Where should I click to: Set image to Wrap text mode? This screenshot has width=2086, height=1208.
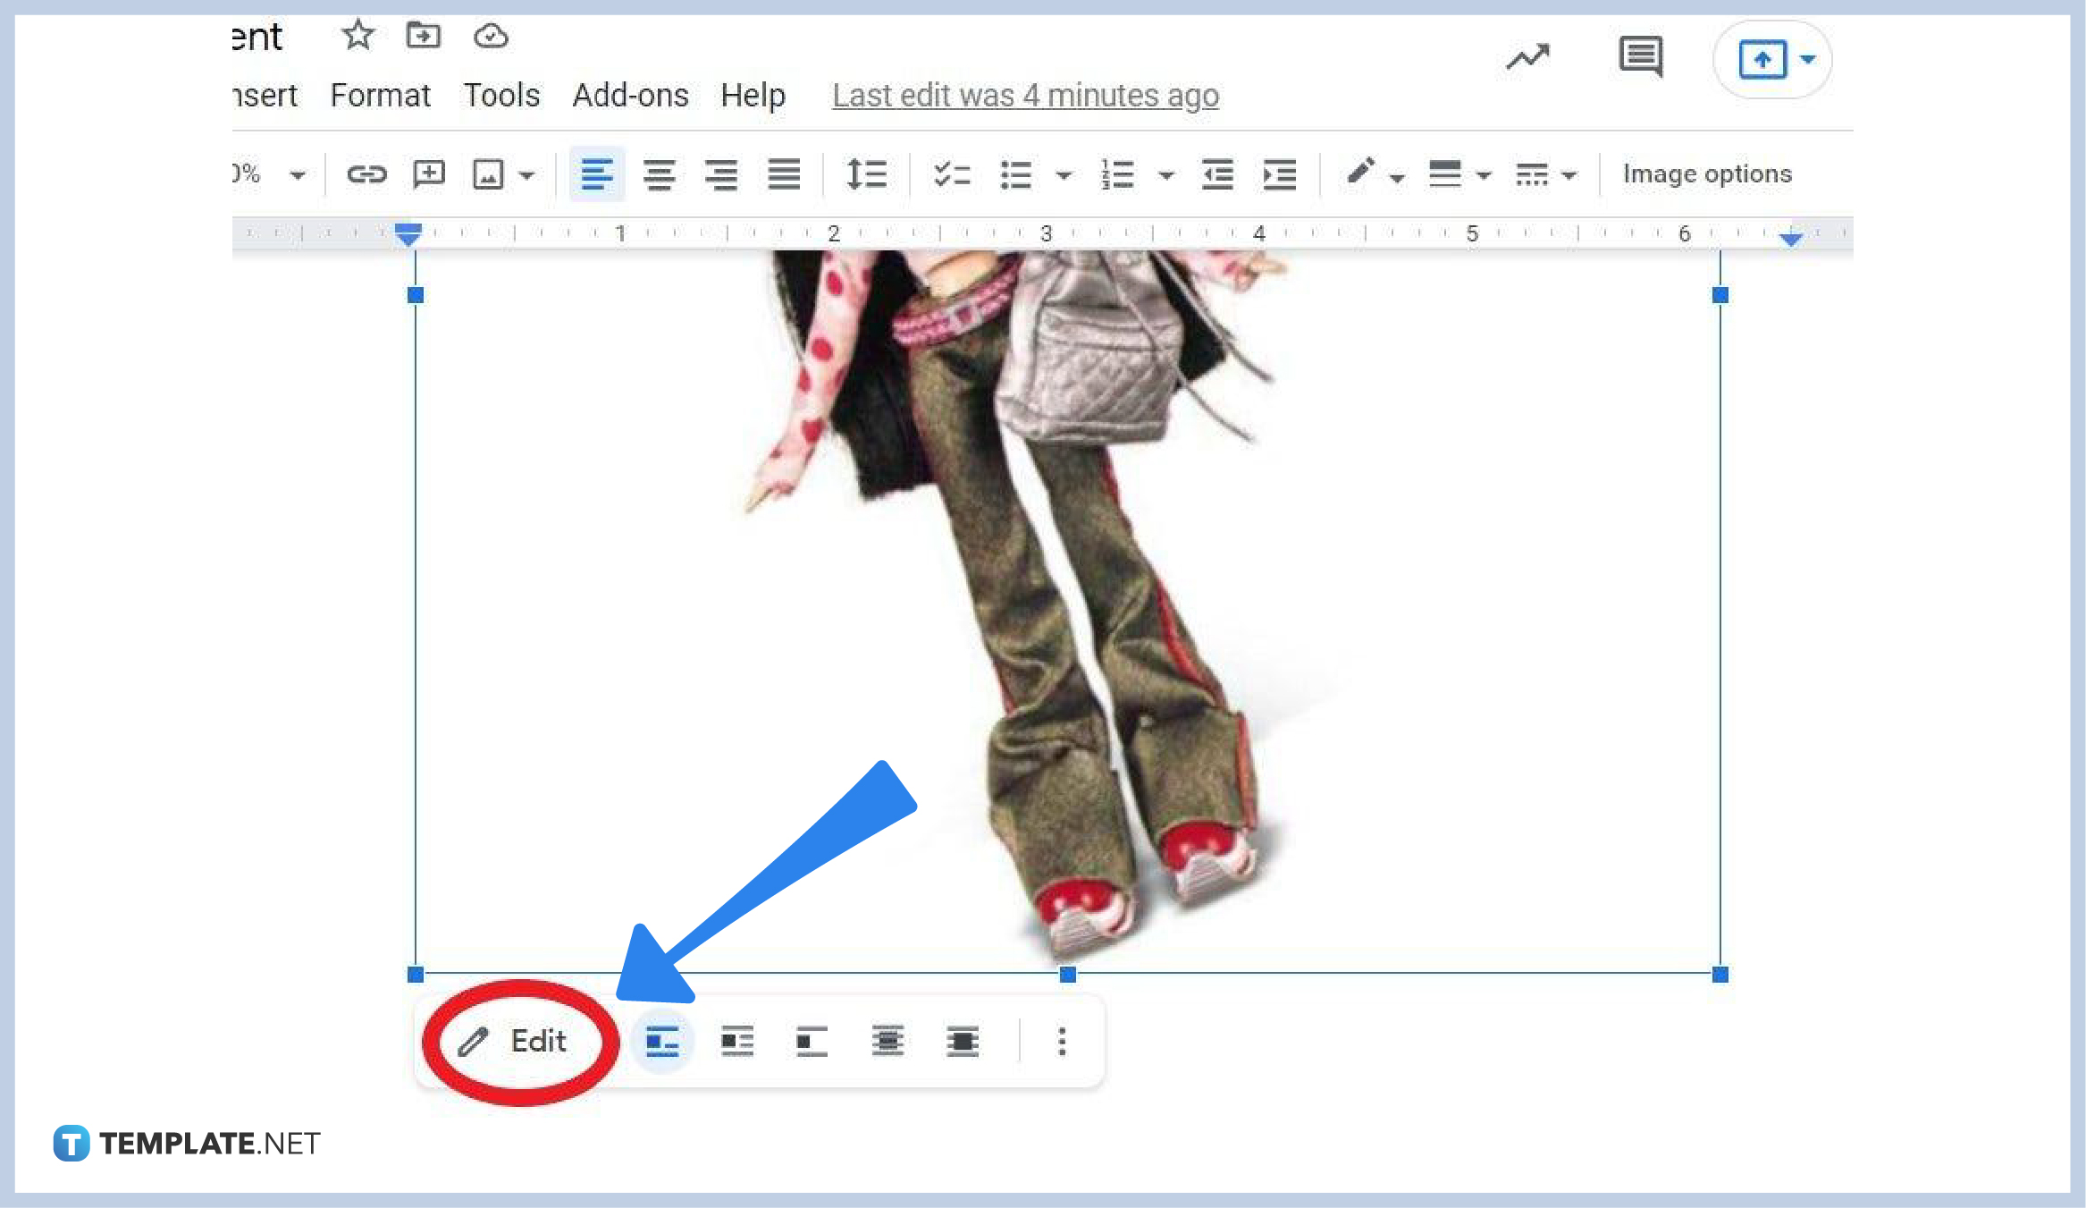pyautogui.click(x=736, y=1041)
